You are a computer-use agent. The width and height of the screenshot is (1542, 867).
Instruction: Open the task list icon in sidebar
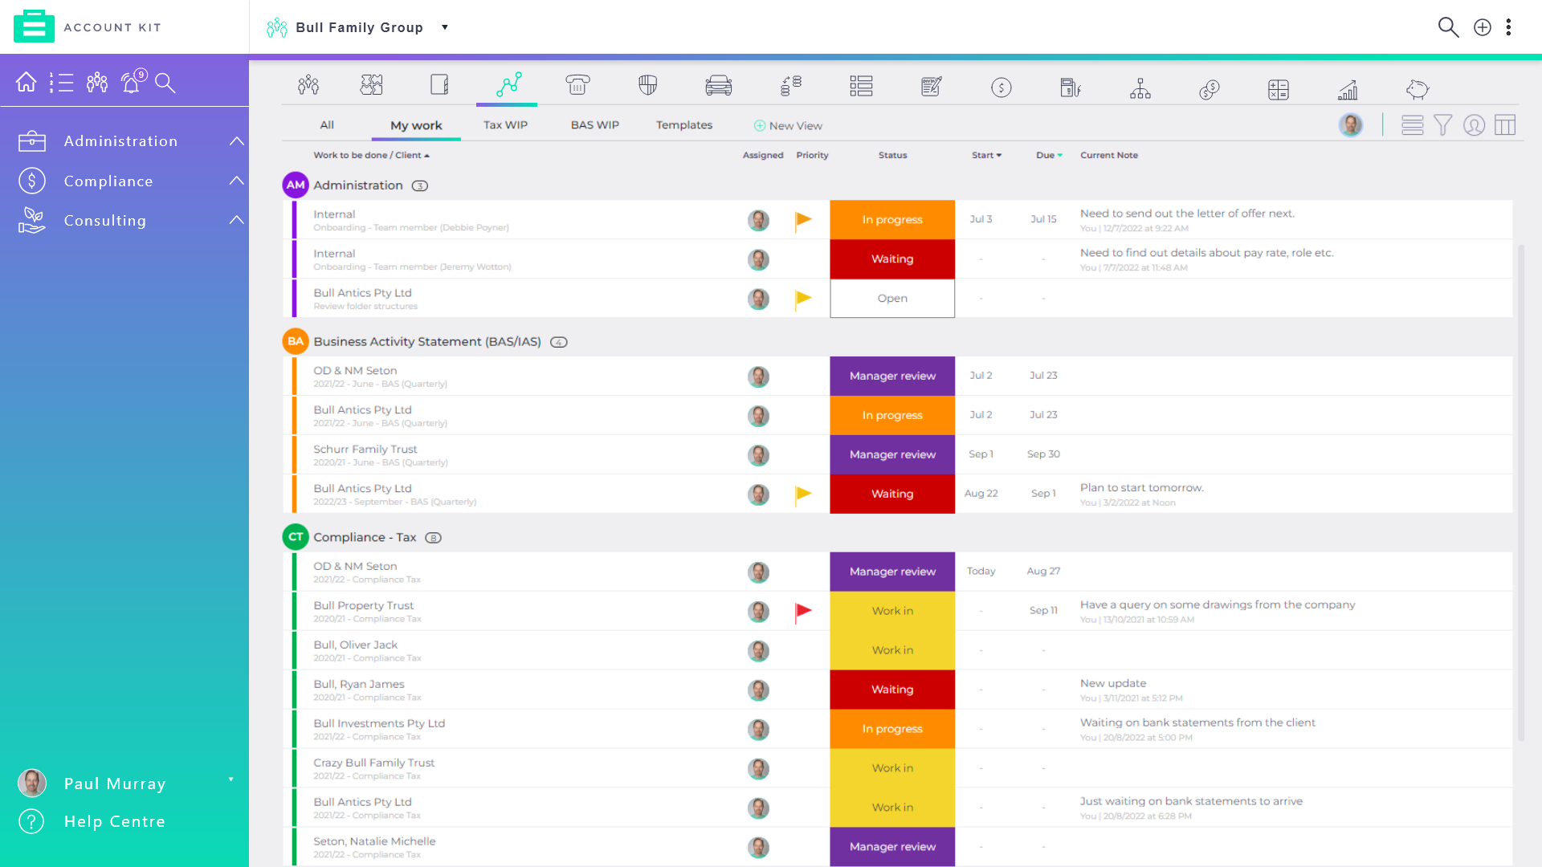coord(61,82)
